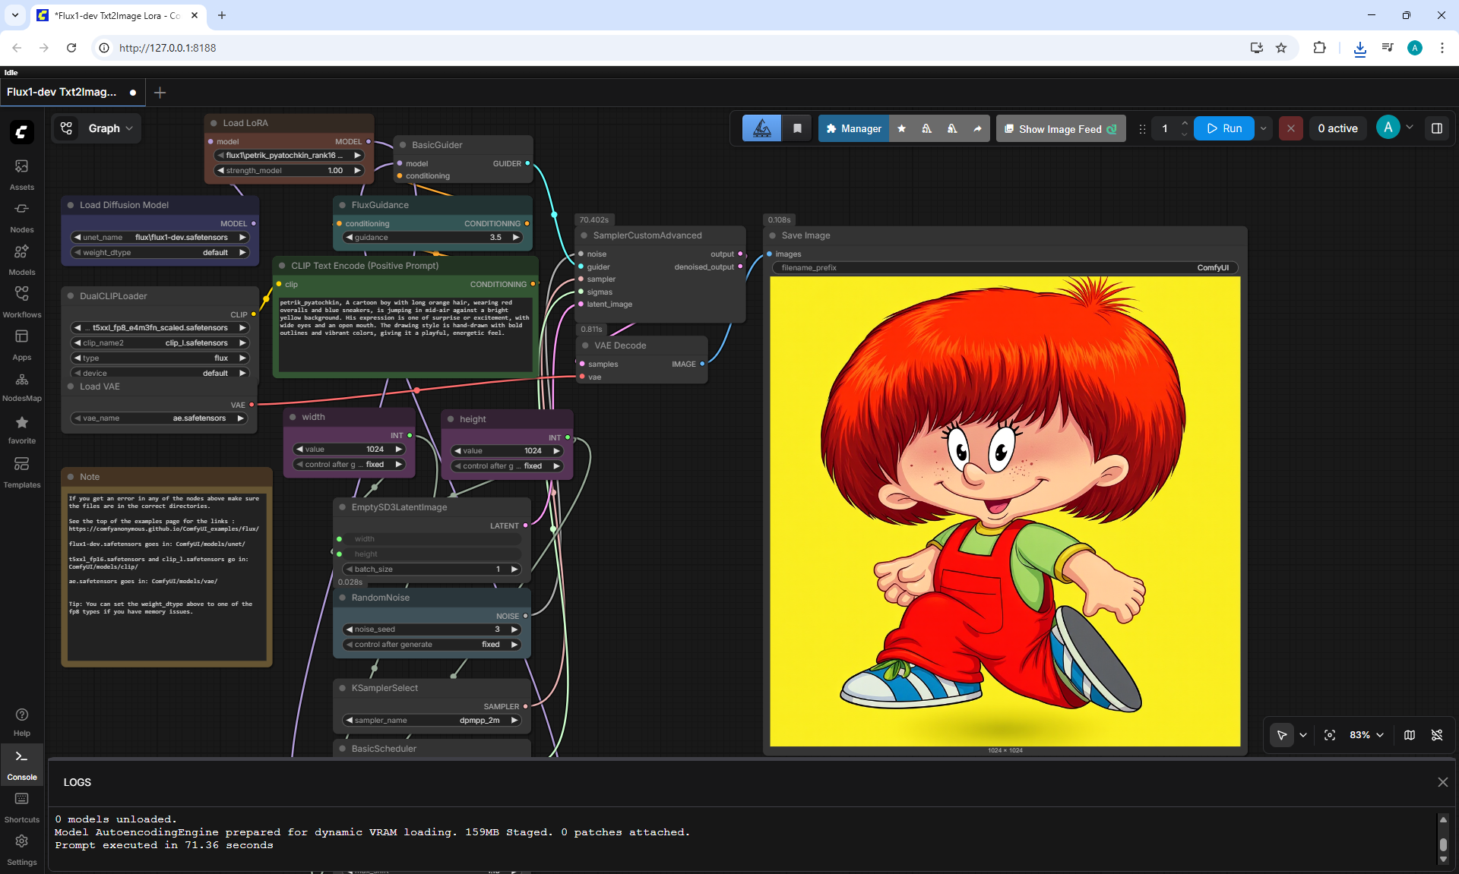The width and height of the screenshot is (1459, 874).
Task: Open the Assets sidebar panel
Action: click(21, 175)
